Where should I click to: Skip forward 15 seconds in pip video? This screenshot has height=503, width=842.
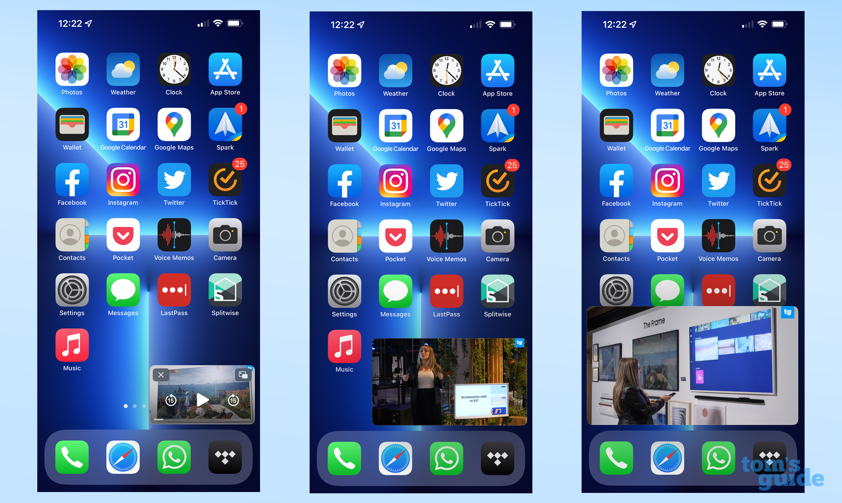(x=233, y=400)
